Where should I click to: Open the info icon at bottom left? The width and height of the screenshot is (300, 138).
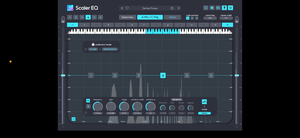73,119
